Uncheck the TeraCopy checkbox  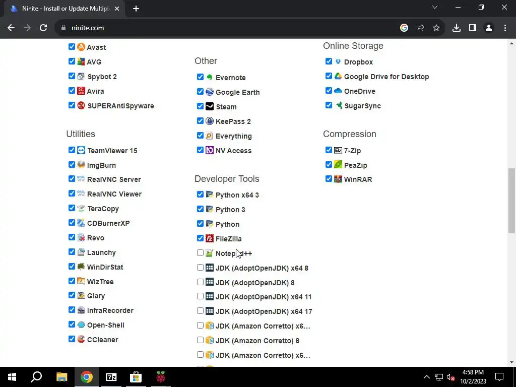click(72, 208)
